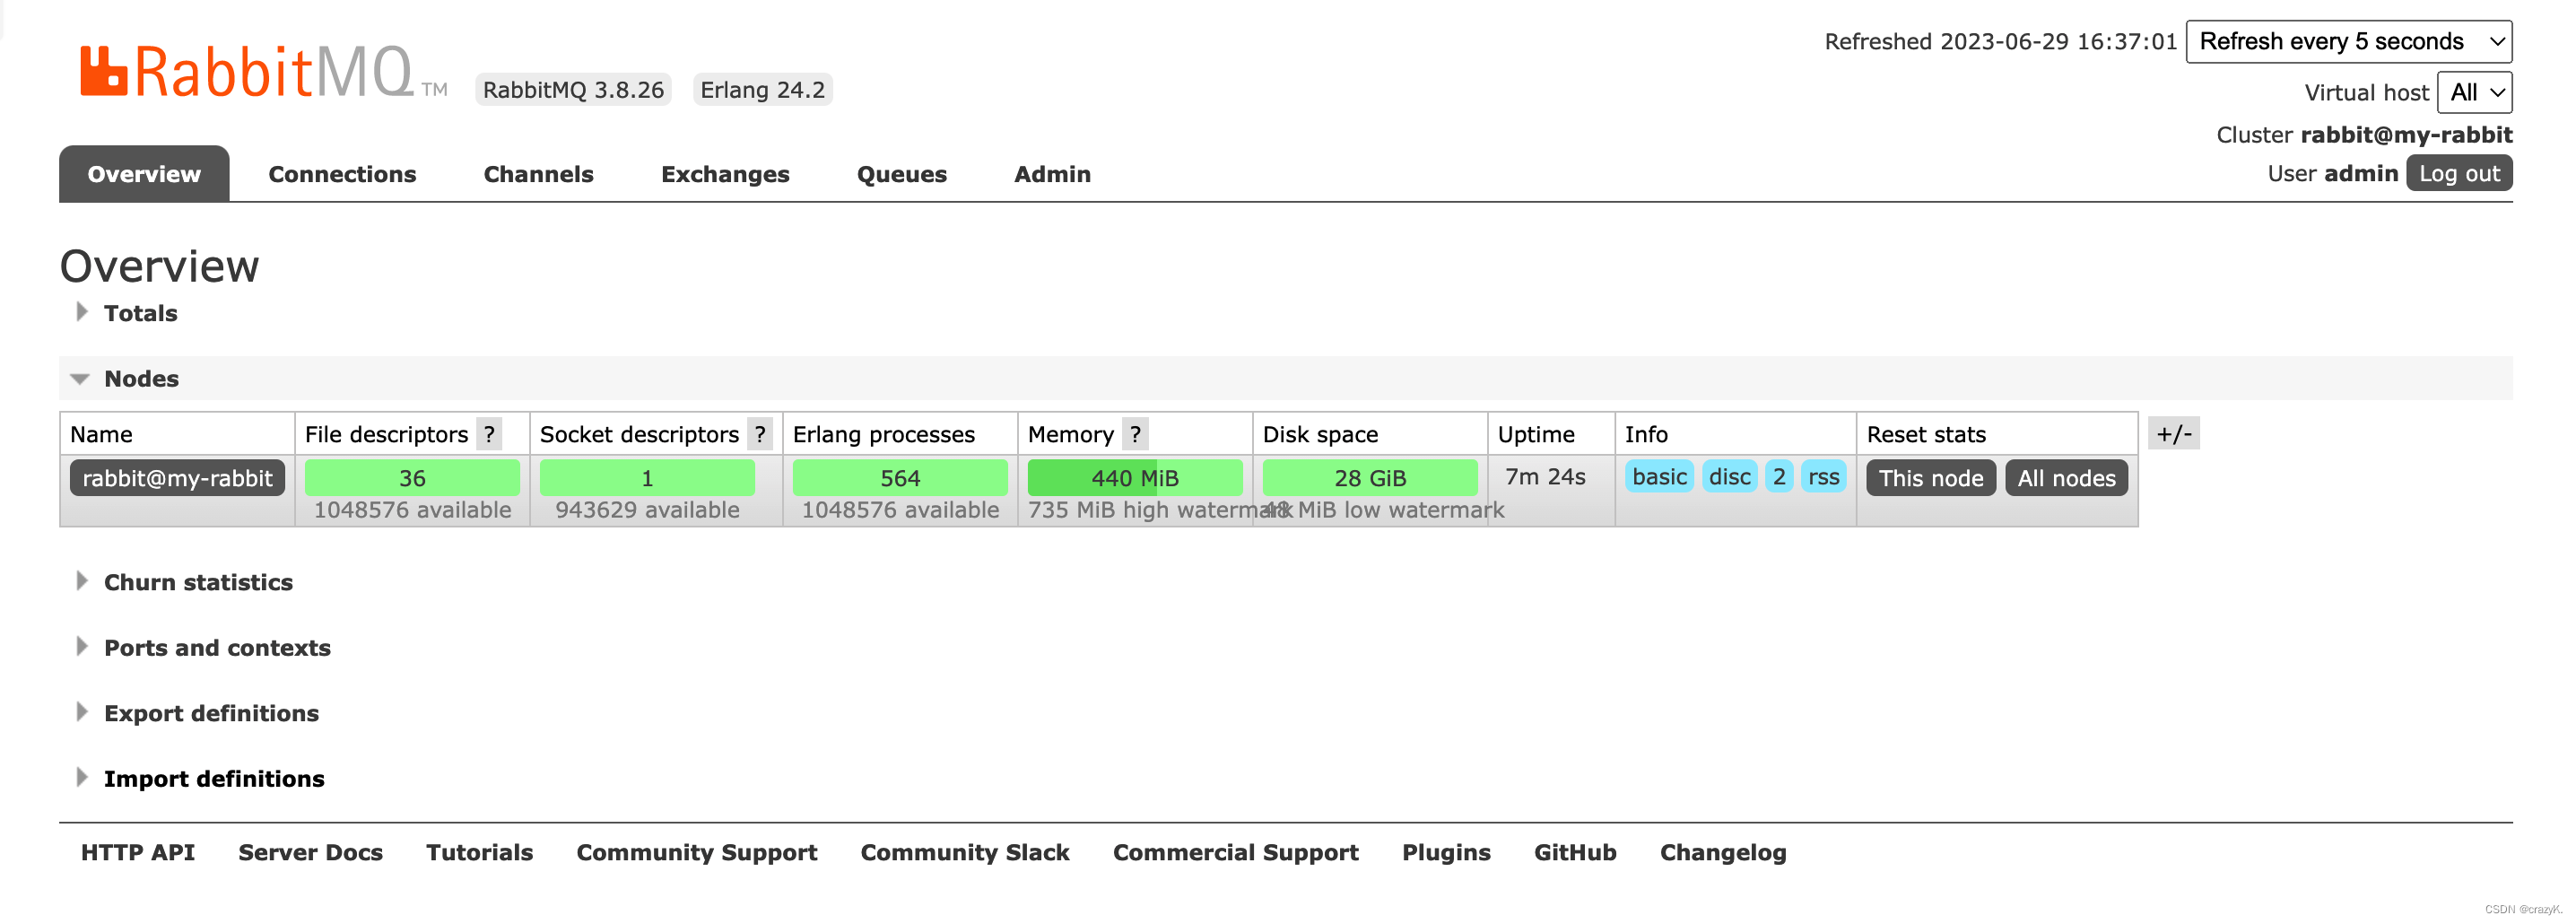Click the info tag labeled 2
The image size is (2576, 924).
(1779, 477)
